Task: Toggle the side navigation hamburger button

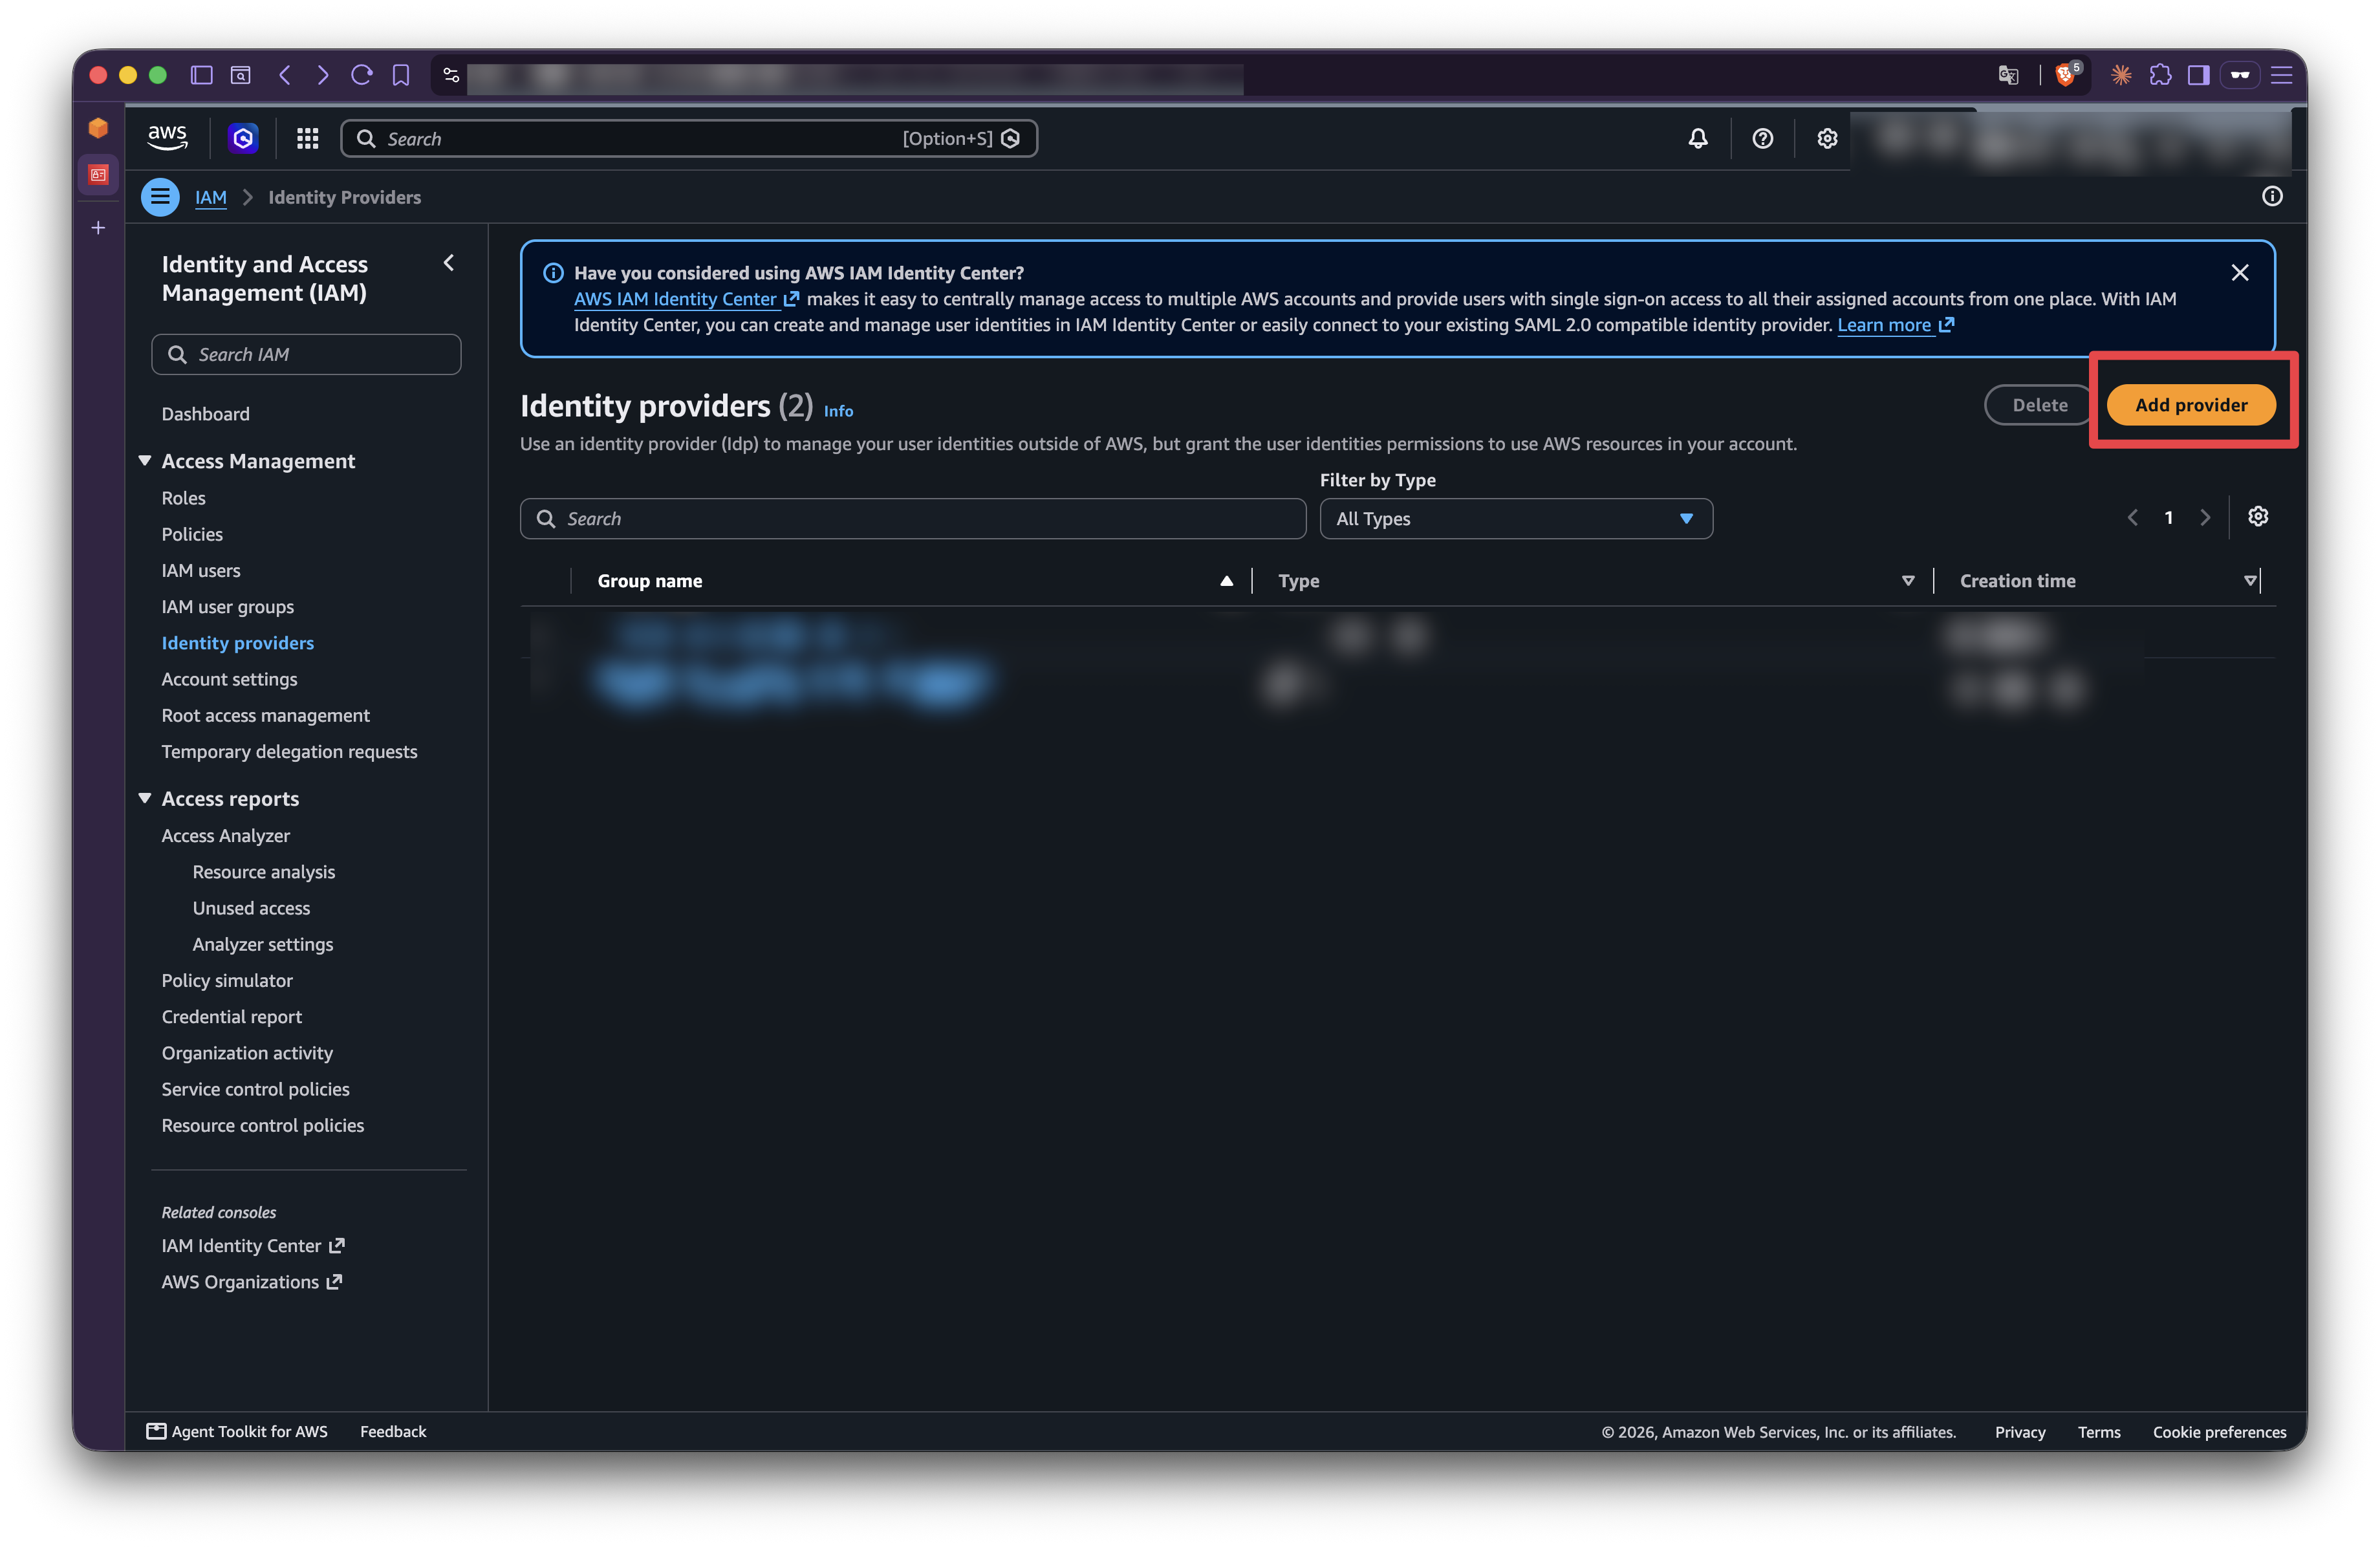Action: [160, 197]
